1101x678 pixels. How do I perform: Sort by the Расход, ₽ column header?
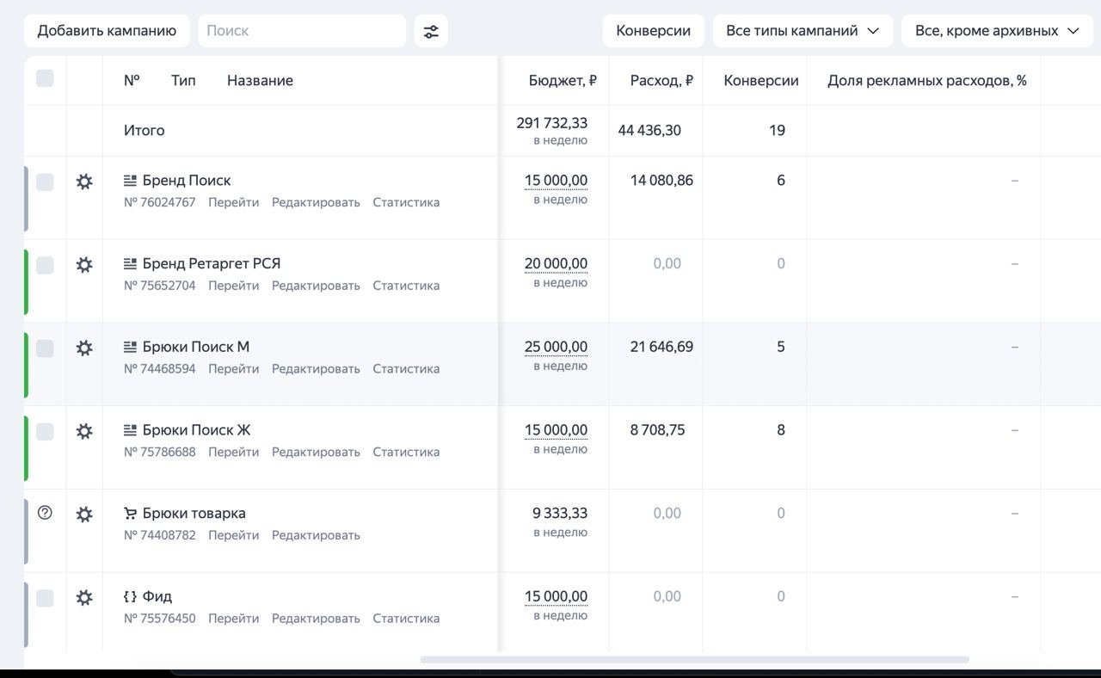(x=661, y=80)
